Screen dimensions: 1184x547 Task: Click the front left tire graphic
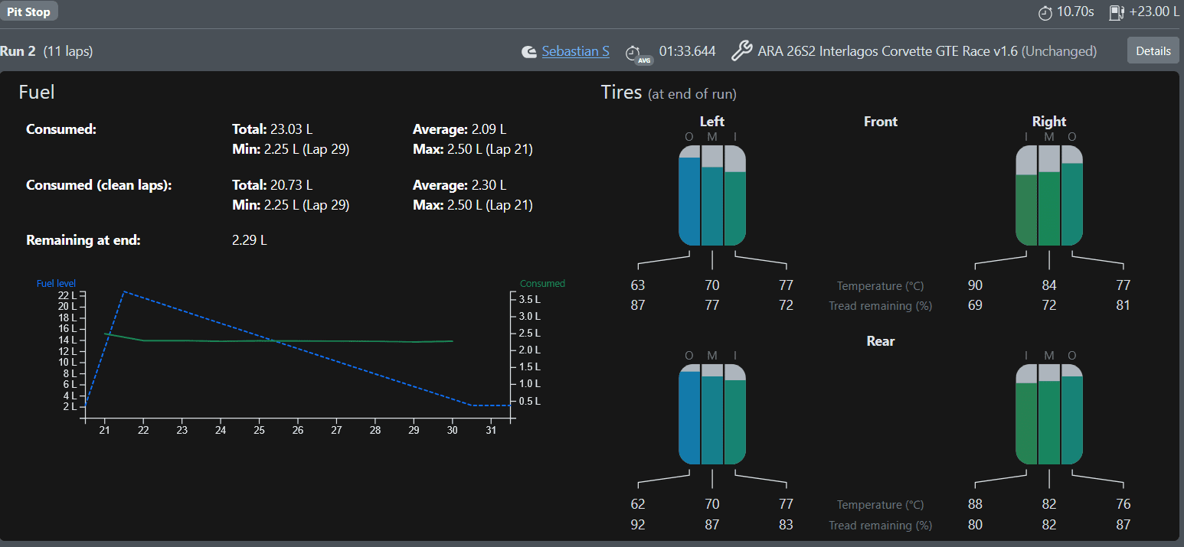[712, 195]
